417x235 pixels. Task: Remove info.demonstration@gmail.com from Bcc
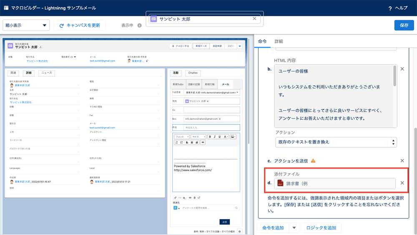pos(220,119)
